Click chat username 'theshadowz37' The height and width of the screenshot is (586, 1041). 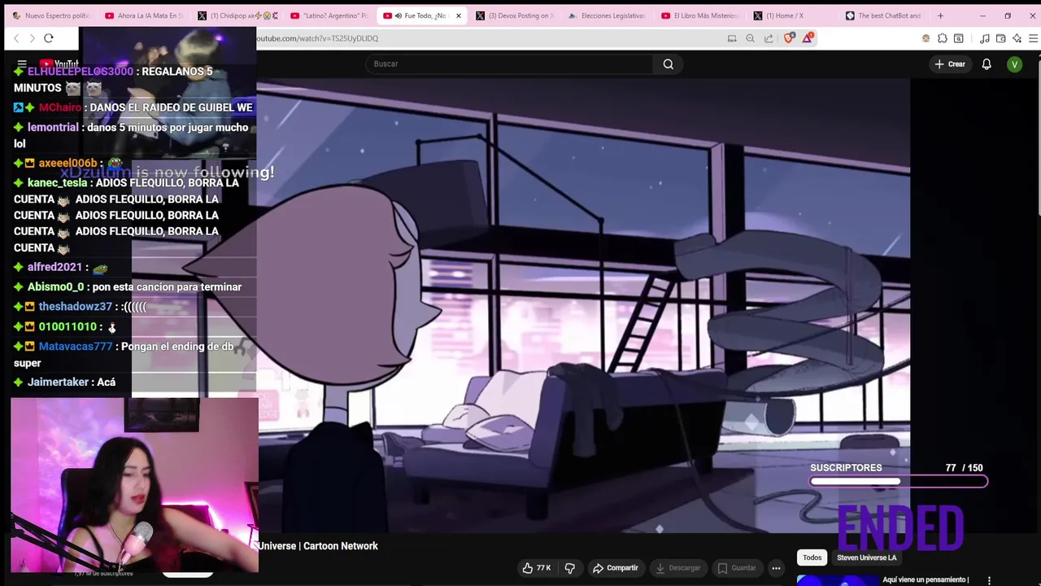tap(75, 307)
